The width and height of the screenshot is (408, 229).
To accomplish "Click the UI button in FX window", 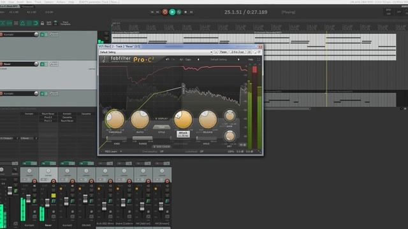I will [x=249, y=52].
